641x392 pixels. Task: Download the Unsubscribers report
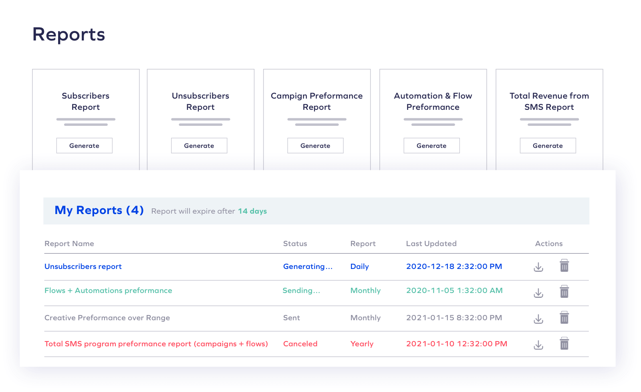(538, 266)
